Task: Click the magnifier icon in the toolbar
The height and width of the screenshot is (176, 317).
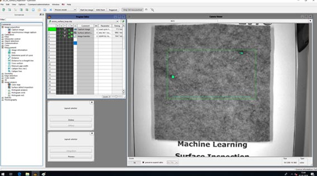Action: [152, 9]
